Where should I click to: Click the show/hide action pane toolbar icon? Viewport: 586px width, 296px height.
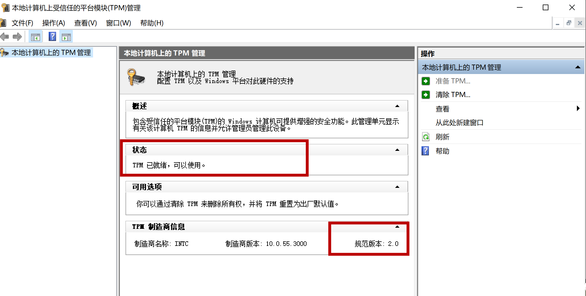tap(66, 36)
